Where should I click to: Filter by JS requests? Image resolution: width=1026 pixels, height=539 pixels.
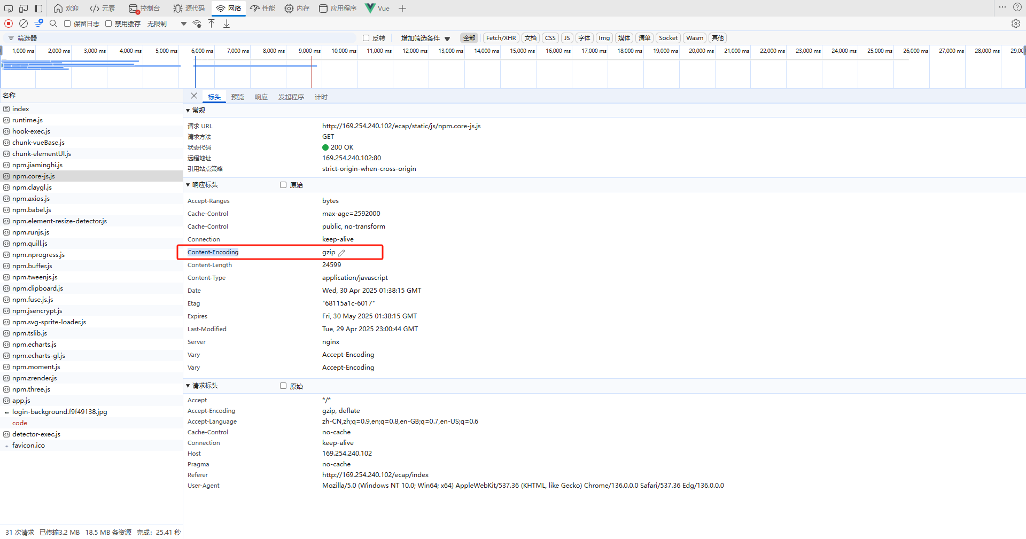[x=567, y=38]
